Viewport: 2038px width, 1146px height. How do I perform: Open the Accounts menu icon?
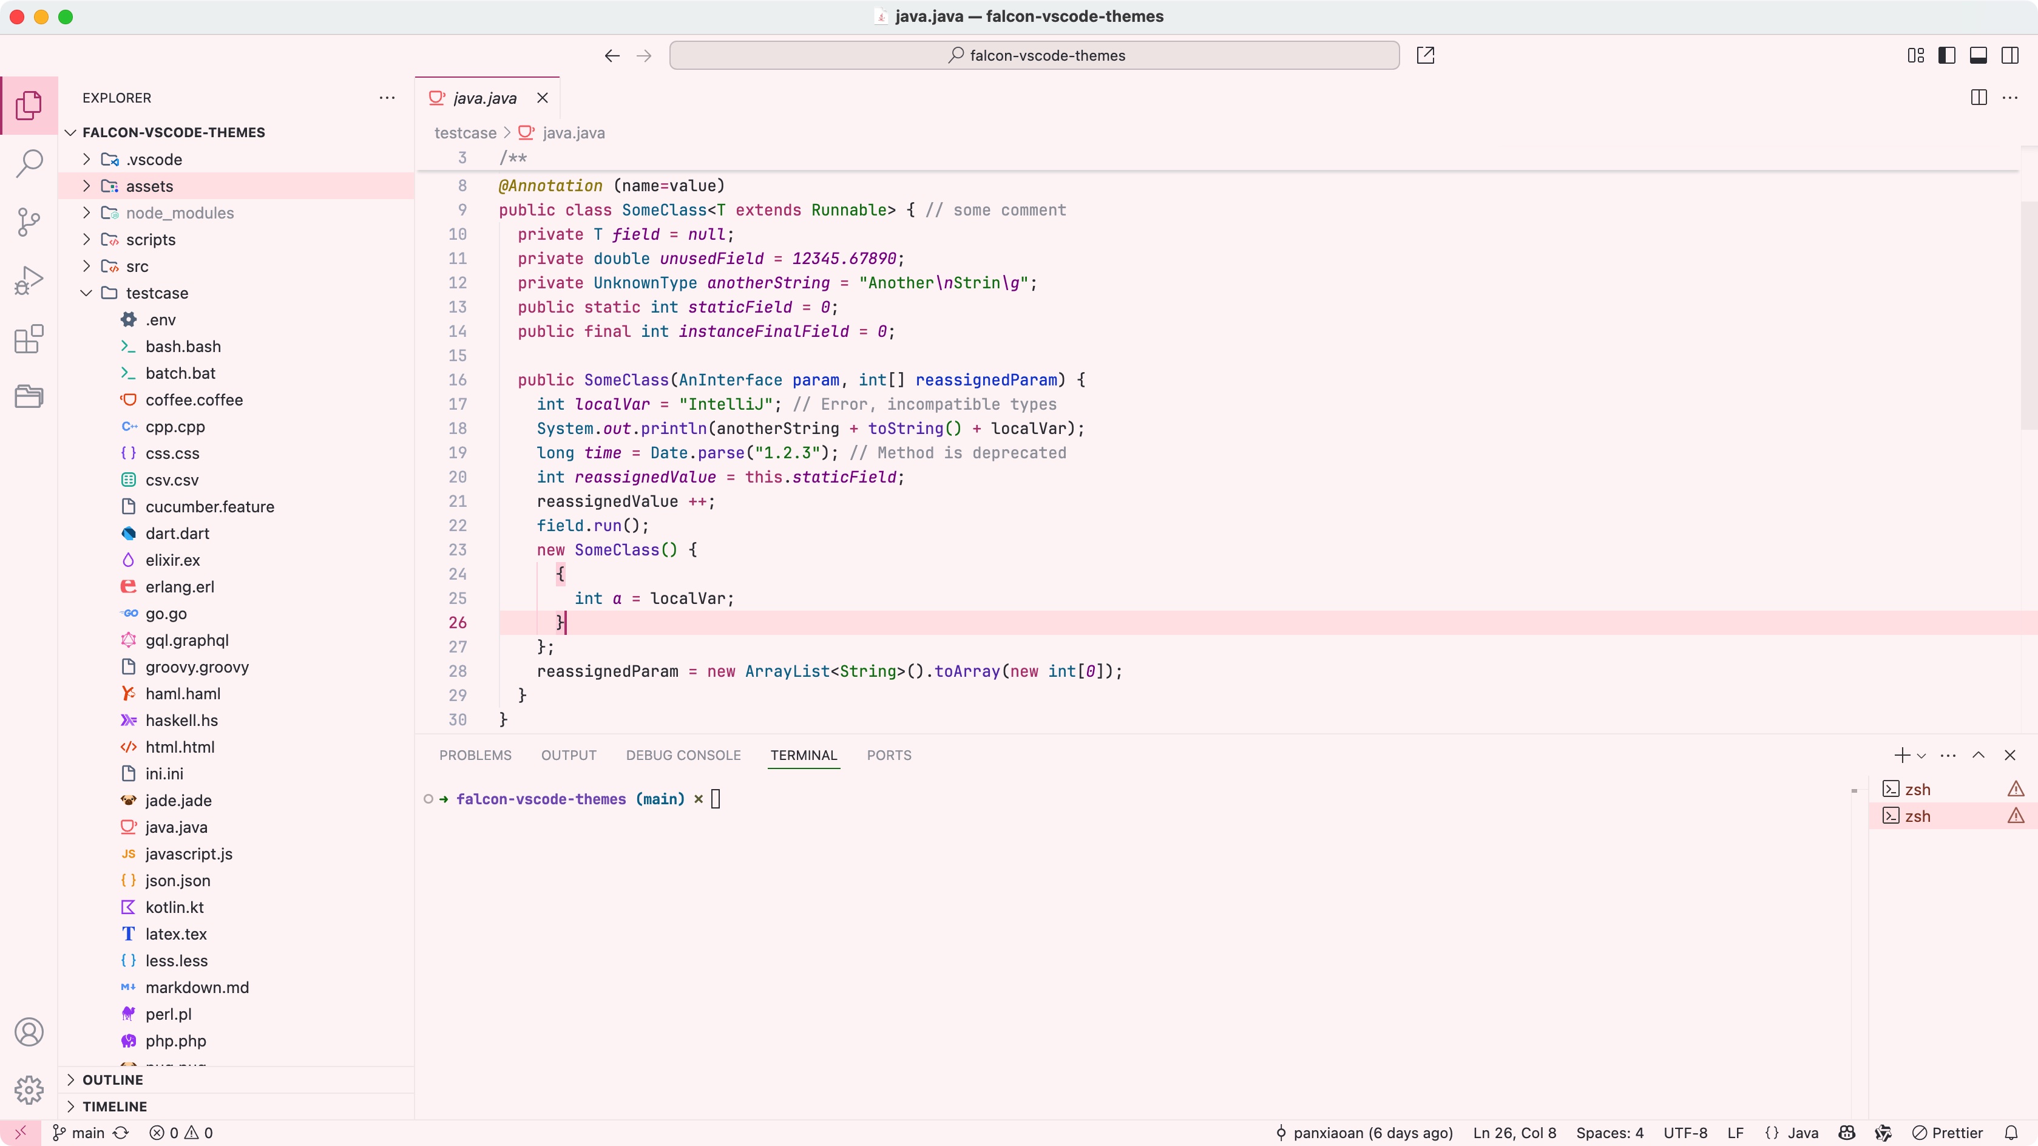(x=29, y=1032)
